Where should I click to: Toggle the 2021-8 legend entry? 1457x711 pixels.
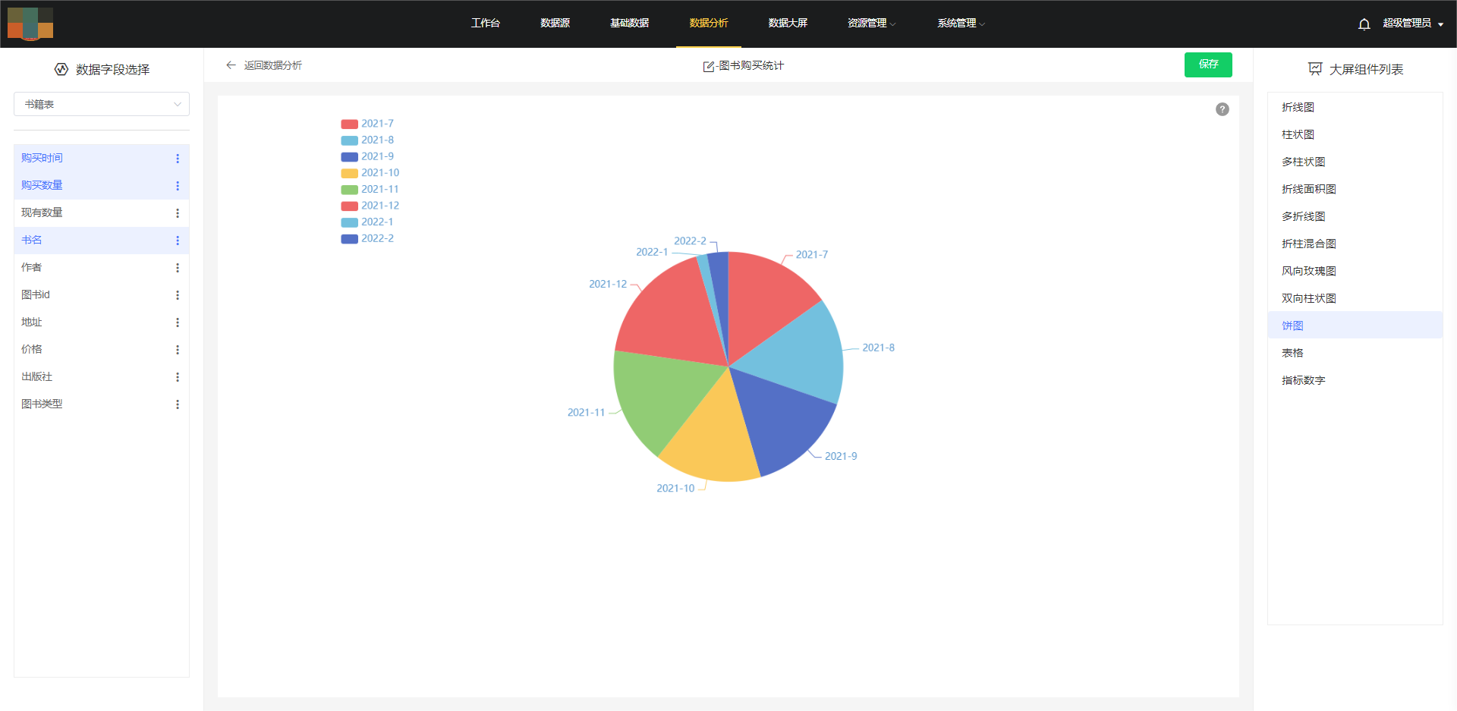tap(367, 140)
